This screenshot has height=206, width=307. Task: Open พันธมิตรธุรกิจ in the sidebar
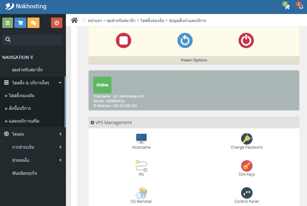pyautogui.click(x=25, y=173)
